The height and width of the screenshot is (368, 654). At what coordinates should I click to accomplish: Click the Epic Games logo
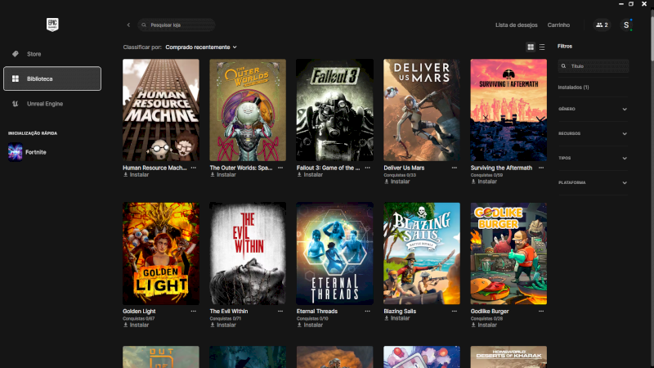click(x=52, y=25)
